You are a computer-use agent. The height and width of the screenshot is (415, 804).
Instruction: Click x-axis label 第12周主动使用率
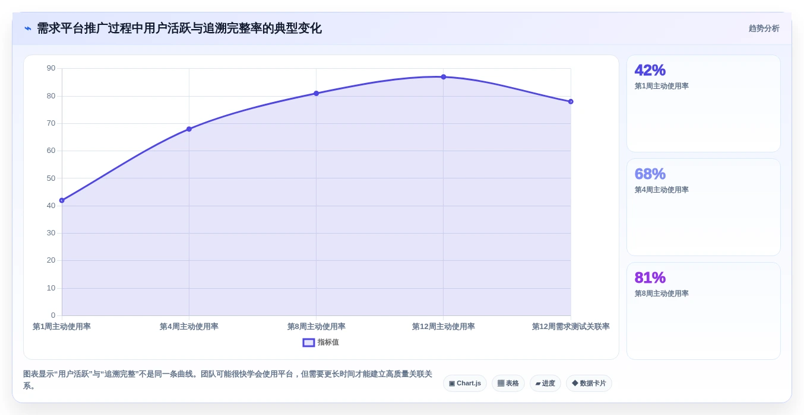(x=444, y=327)
